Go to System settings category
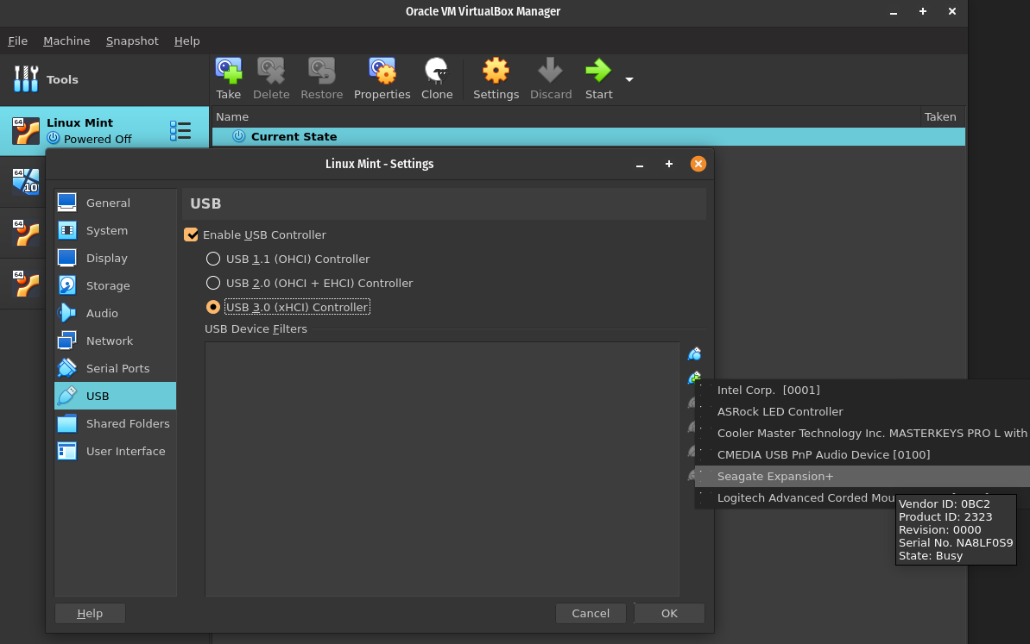1030x644 pixels. [x=115, y=230]
